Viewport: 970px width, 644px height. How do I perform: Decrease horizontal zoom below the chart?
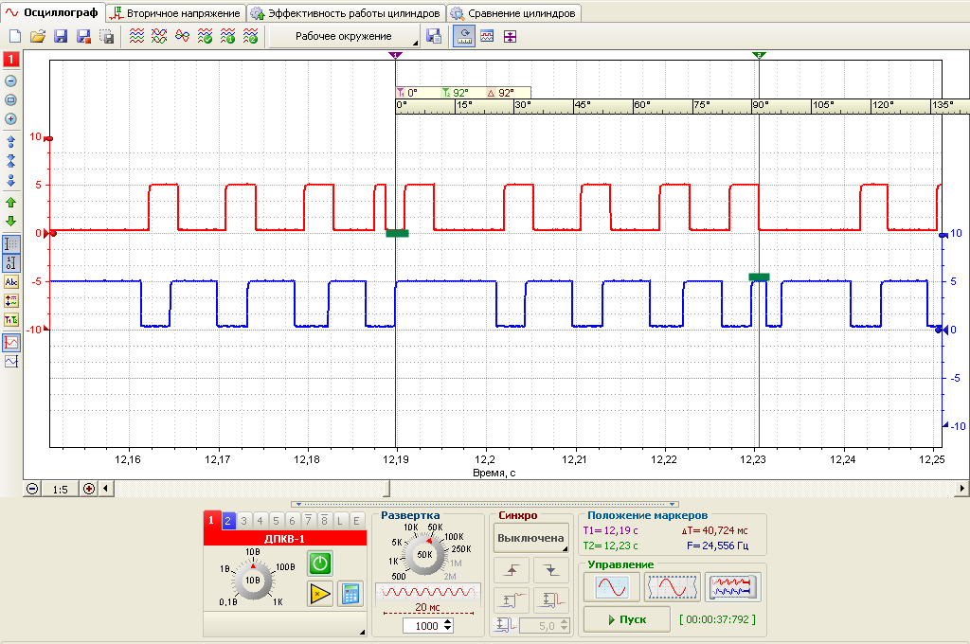click(32, 489)
